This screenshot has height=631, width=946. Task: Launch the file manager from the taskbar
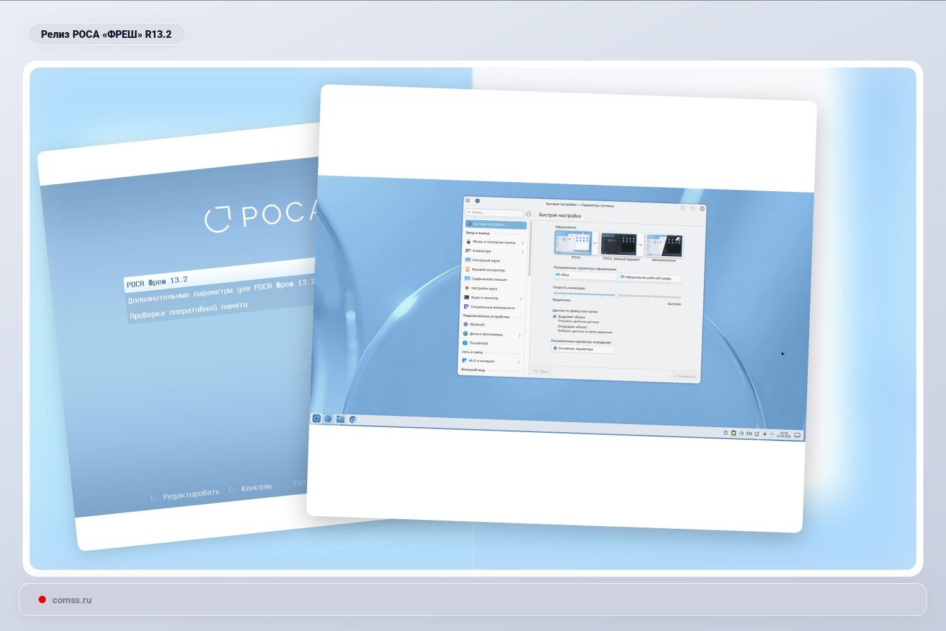tap(341, 419)
